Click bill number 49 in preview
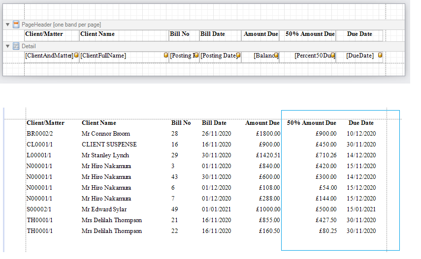 pos(174,209)
